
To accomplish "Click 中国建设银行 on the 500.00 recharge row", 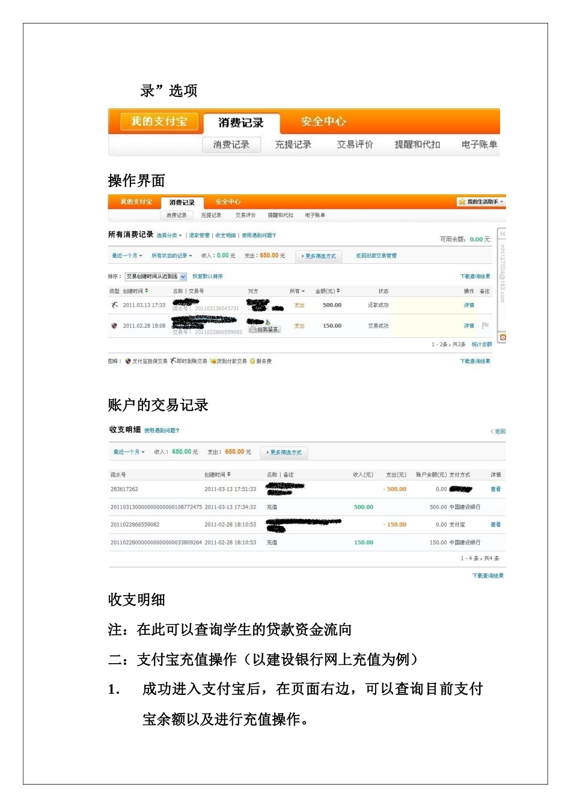I will pos(465,507).
